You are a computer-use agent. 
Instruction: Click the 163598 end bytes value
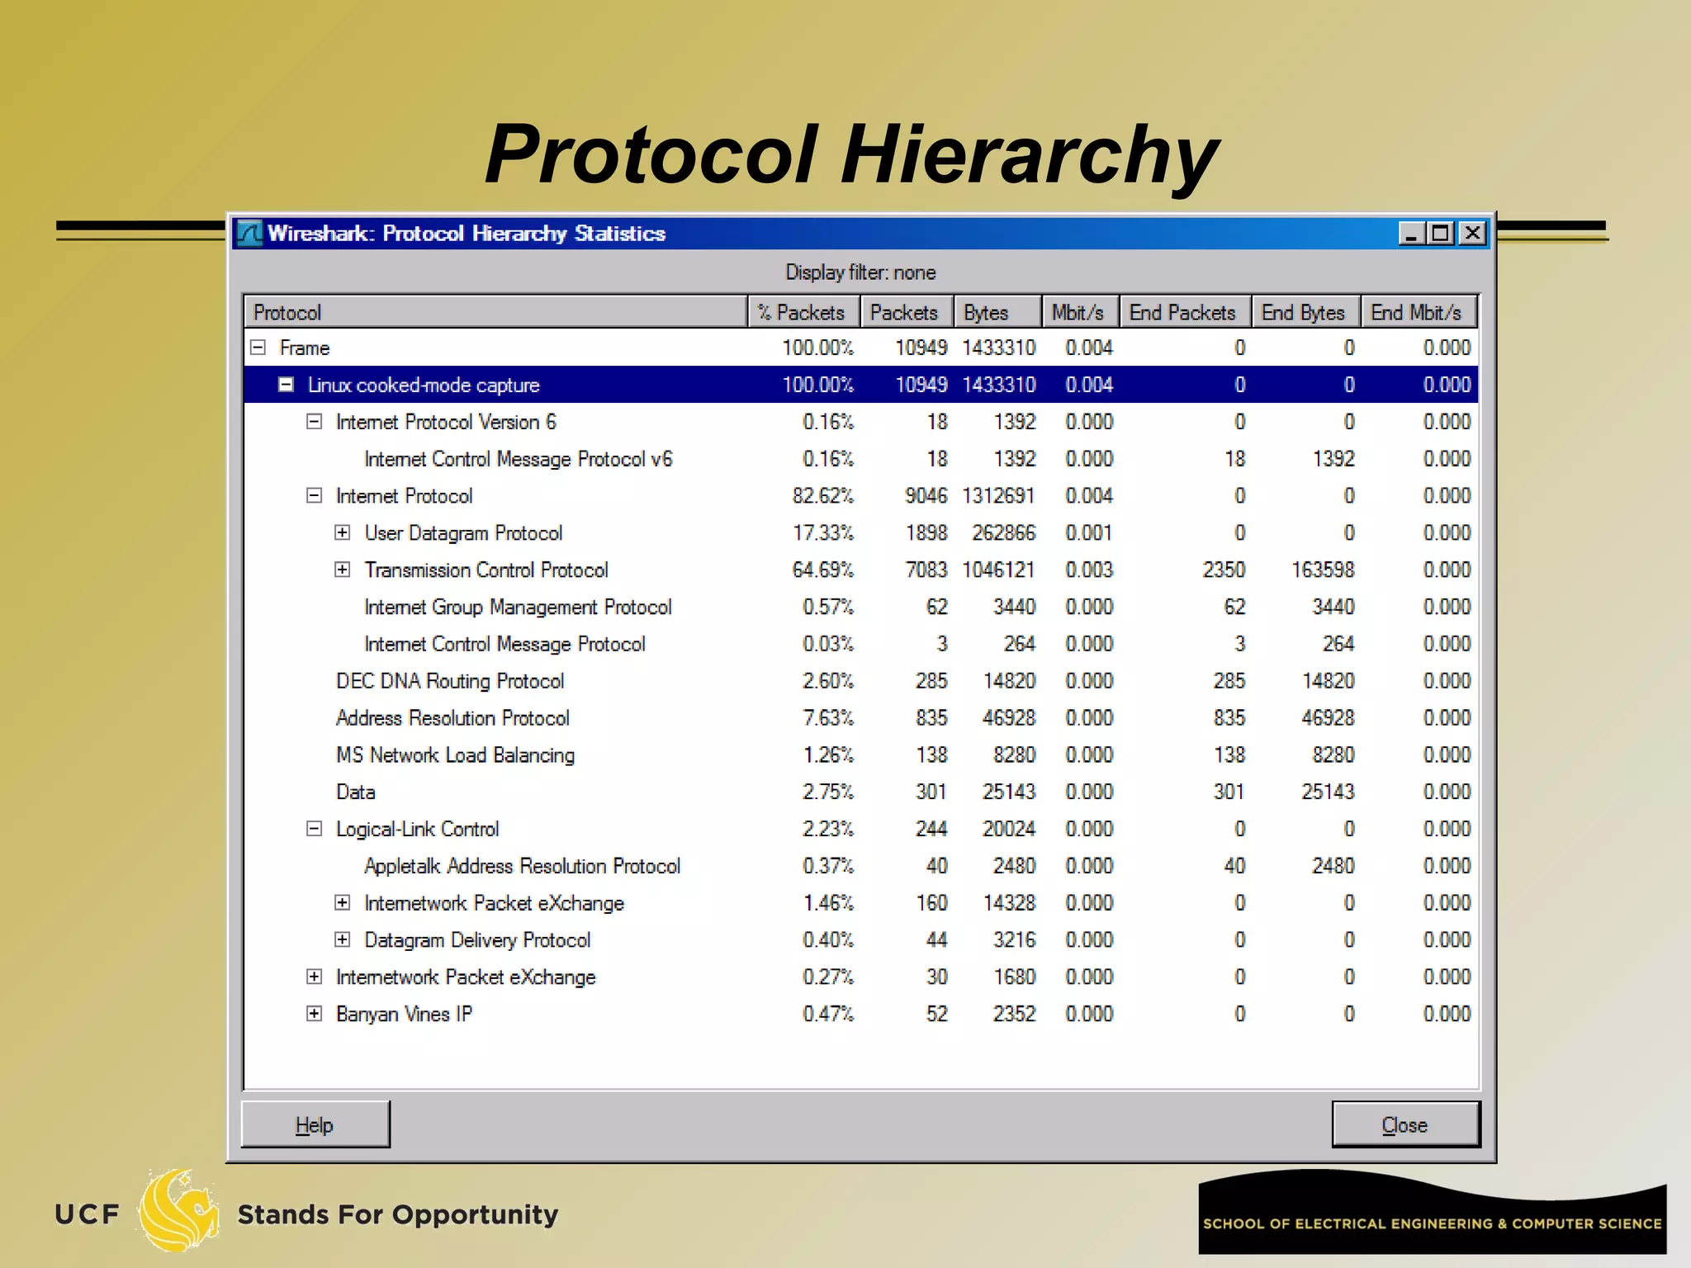click(1324, 570)
